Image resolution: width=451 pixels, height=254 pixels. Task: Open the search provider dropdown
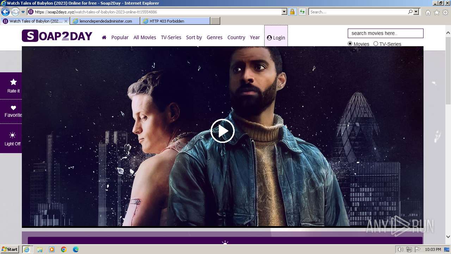click(x=416, y=12)
